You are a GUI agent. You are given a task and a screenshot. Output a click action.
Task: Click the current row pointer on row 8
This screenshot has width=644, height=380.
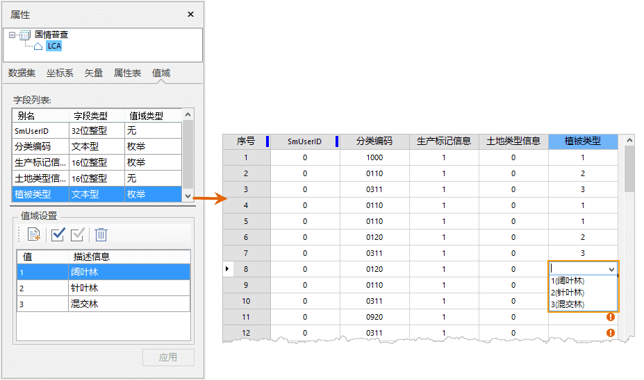tap(227, 269)
